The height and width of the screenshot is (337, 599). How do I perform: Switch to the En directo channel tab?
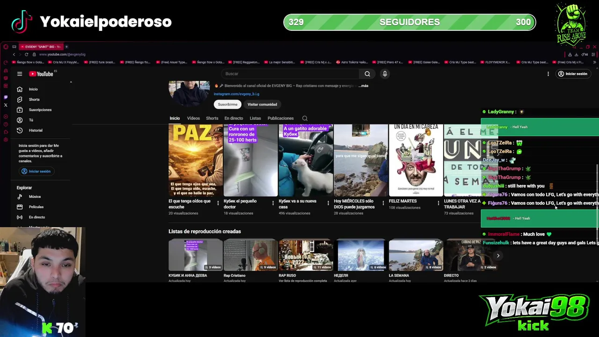(234, 118)
